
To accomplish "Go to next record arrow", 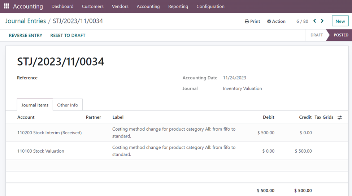I will [322, 21].
